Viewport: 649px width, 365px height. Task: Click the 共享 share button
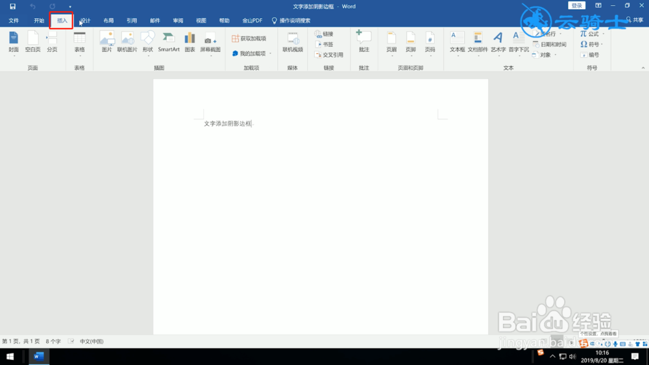coord(635,20)
